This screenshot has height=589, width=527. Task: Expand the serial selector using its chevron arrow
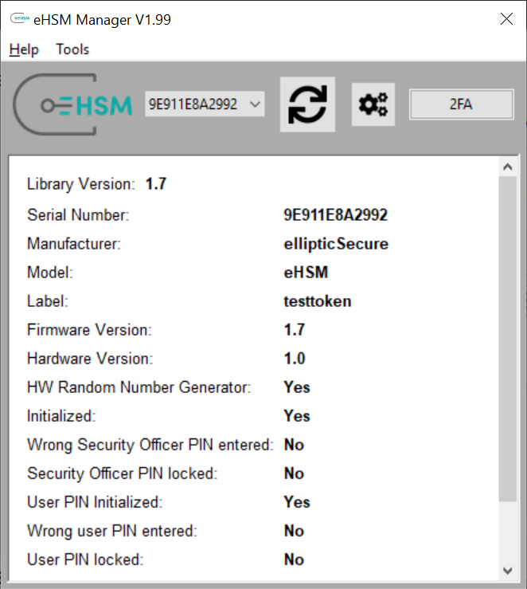point(255,104)
